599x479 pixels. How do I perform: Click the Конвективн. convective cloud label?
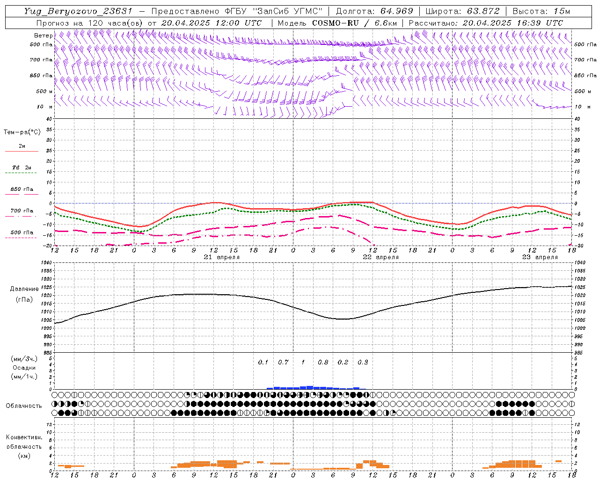pyautogui.click(x=24, y=437)
